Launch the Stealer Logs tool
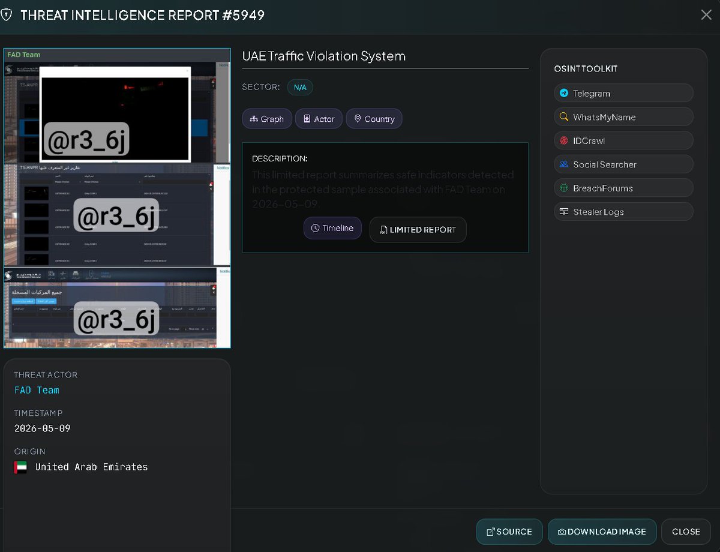Image resolution: width=720 pixels, height=552 pixels. (x=623, y=212)
